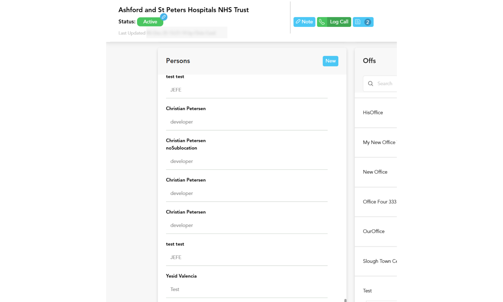Open the documents icon with count 2
This screenshot has height=302, width=503.
pos(363,22)
